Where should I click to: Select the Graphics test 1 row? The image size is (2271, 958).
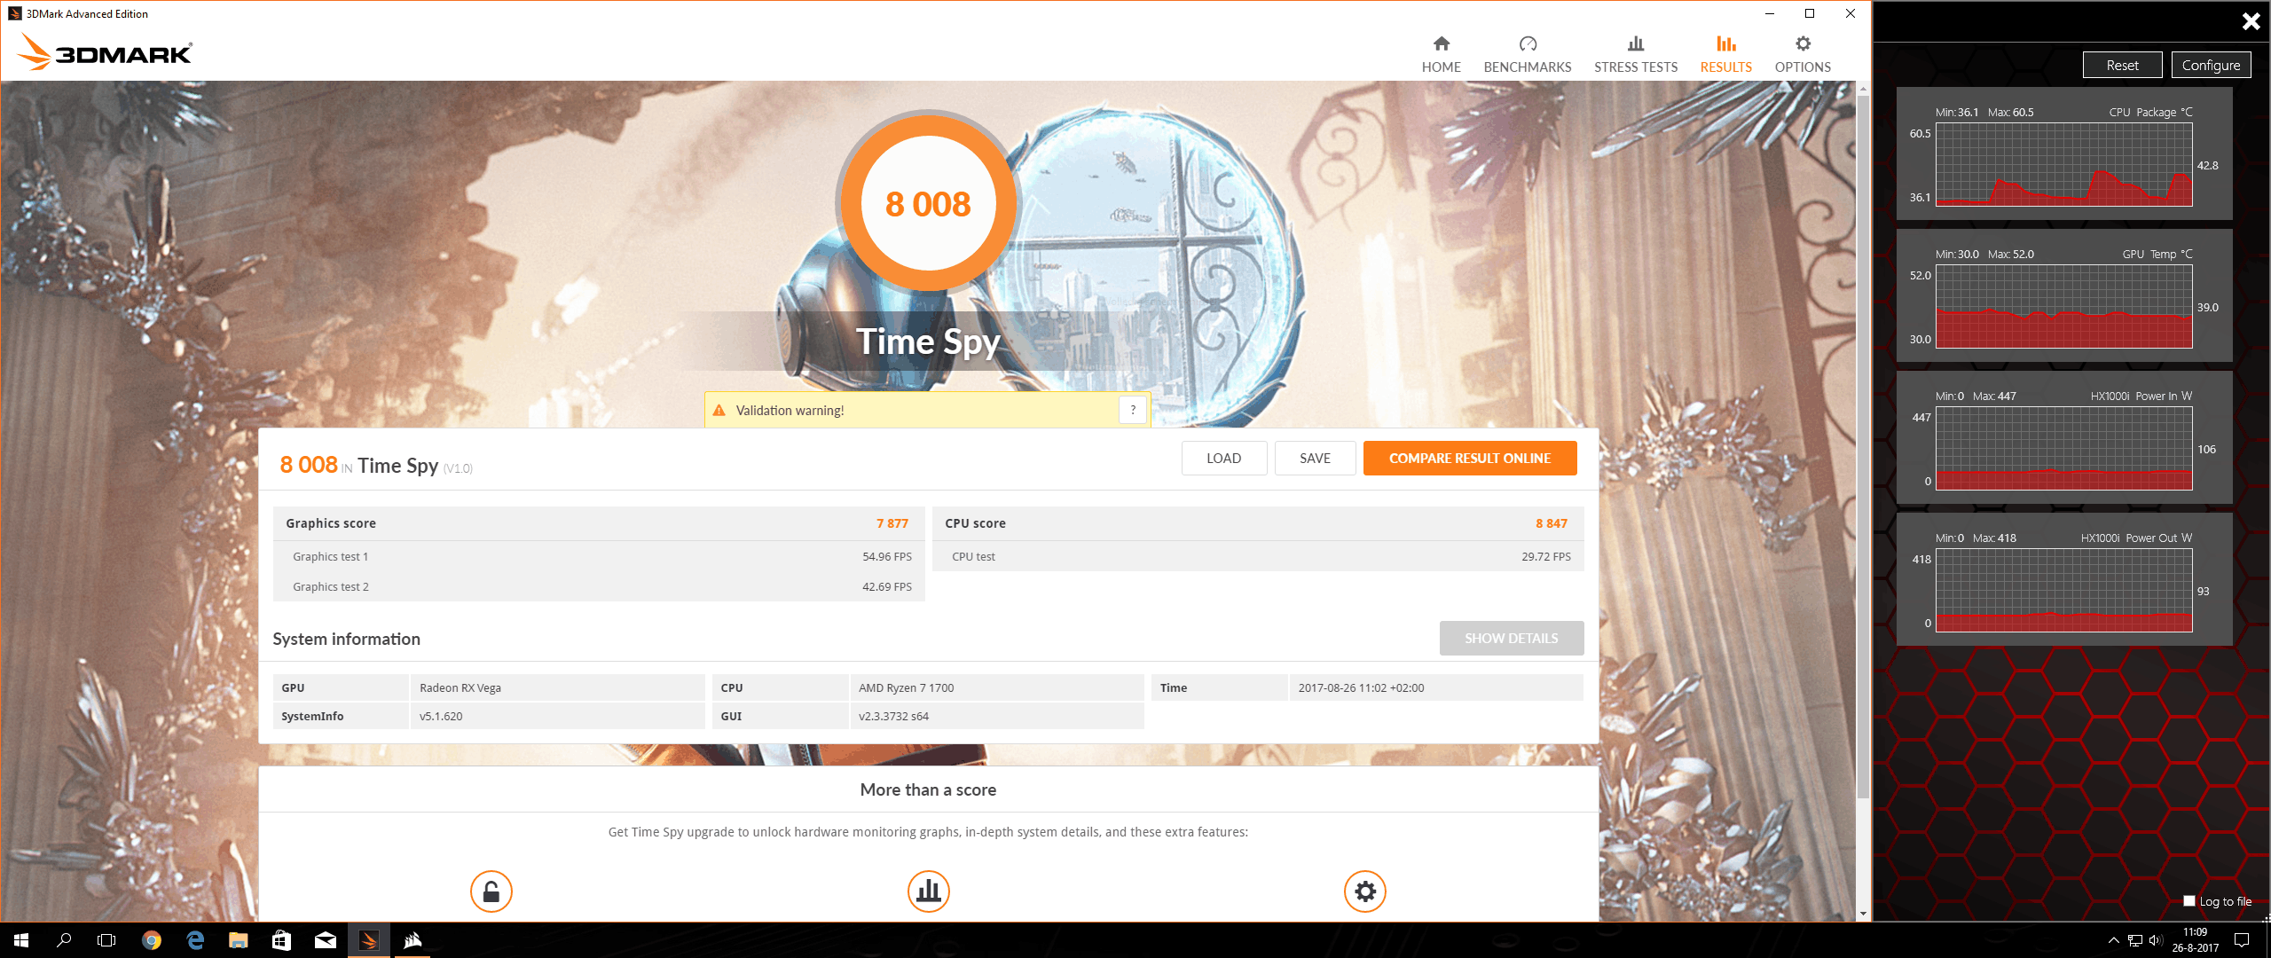click(599, 556)
